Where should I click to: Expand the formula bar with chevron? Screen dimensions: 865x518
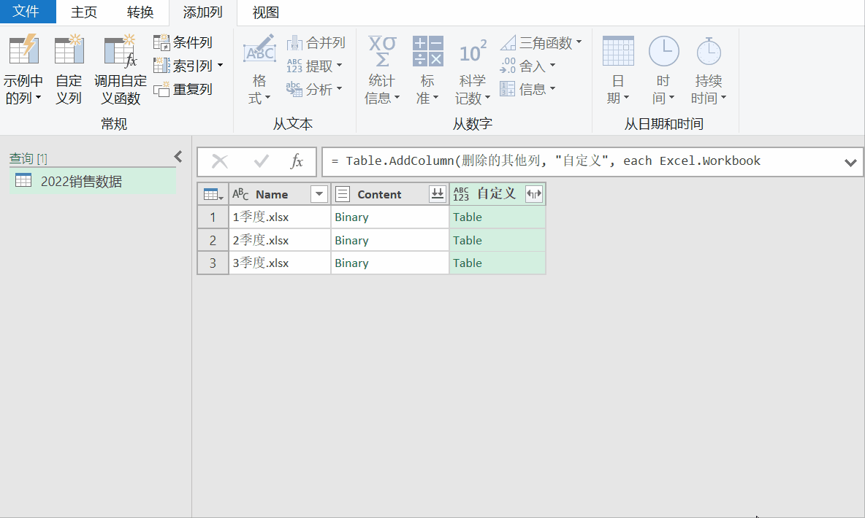(850, 162)
